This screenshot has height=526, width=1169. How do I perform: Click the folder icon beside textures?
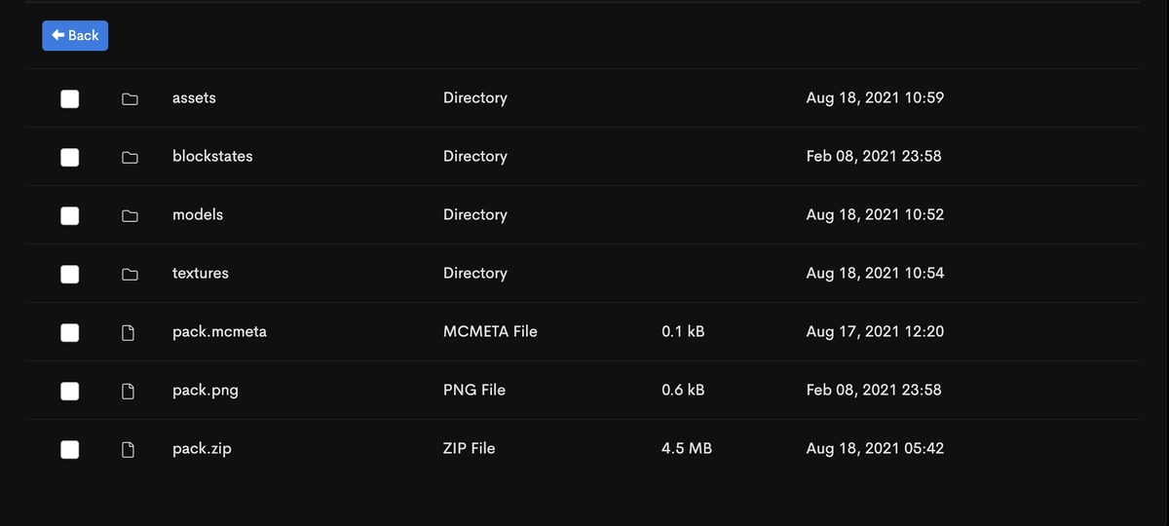point(129,274)
